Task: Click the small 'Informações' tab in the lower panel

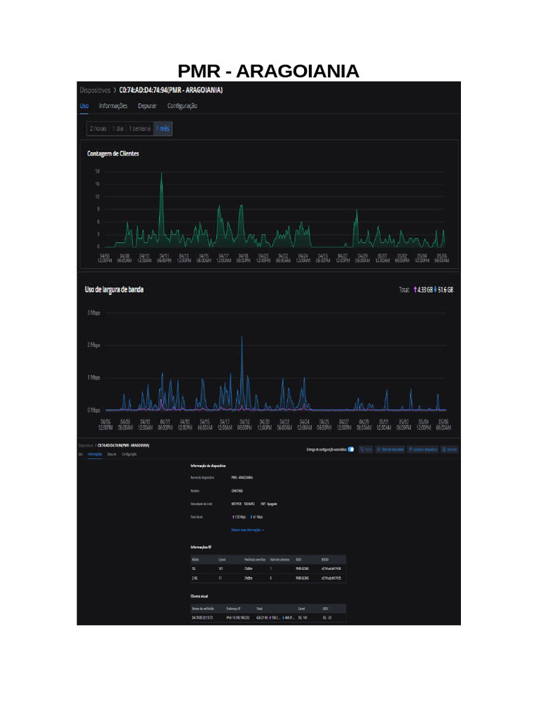Action: pyautogui.click(x=95, y=454)
